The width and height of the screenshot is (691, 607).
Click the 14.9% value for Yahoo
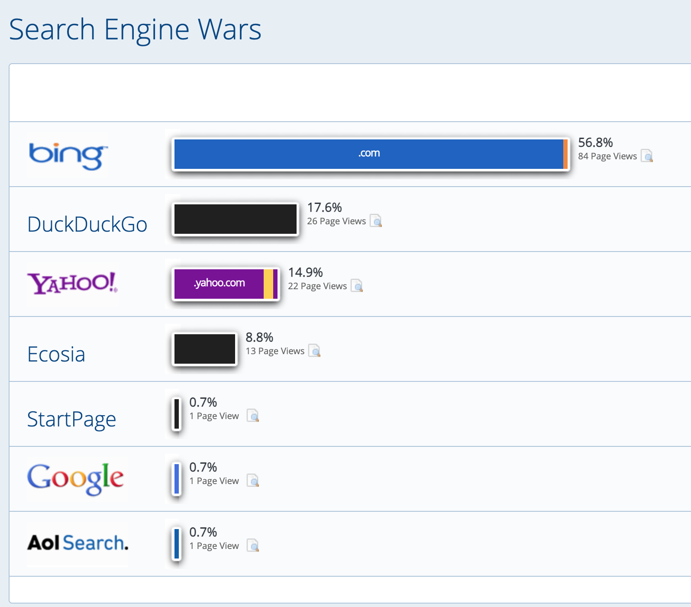pyautogui.click(x=305, y=272)
